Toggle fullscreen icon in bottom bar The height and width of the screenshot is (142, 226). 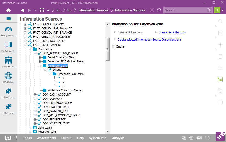click(207, 138)
